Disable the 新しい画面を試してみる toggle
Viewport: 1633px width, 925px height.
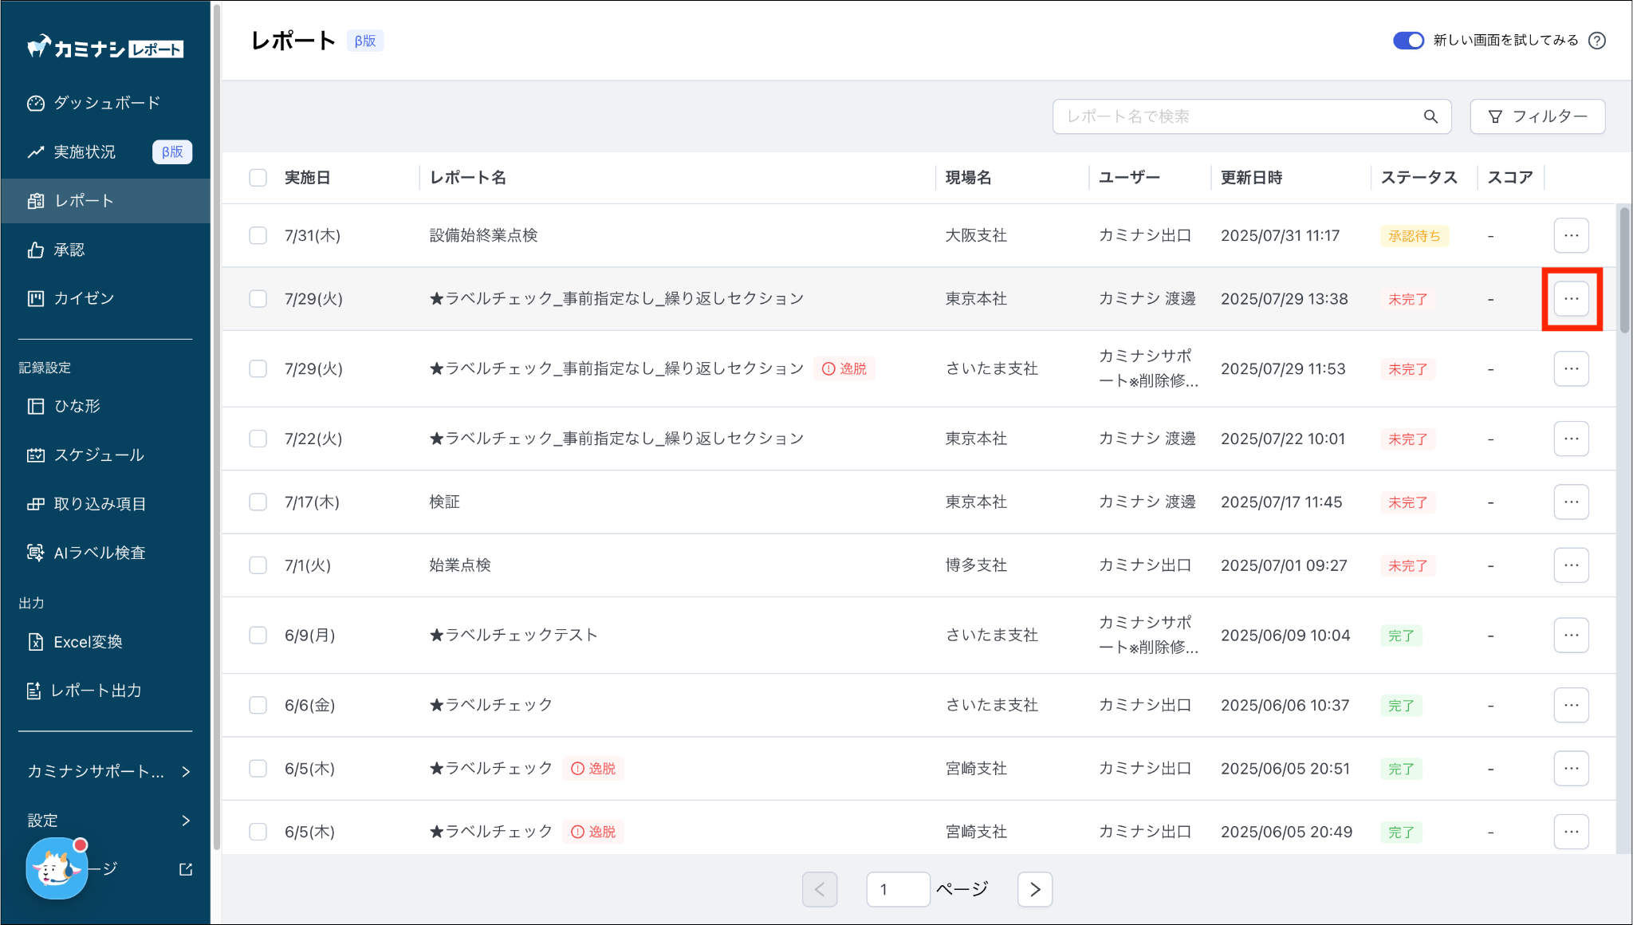click(1408, 41)
